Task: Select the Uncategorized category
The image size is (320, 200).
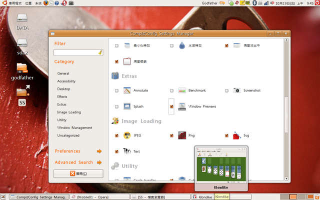Action: pos(68,135)
